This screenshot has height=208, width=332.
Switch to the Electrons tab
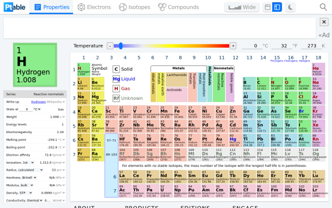point(94,7)
